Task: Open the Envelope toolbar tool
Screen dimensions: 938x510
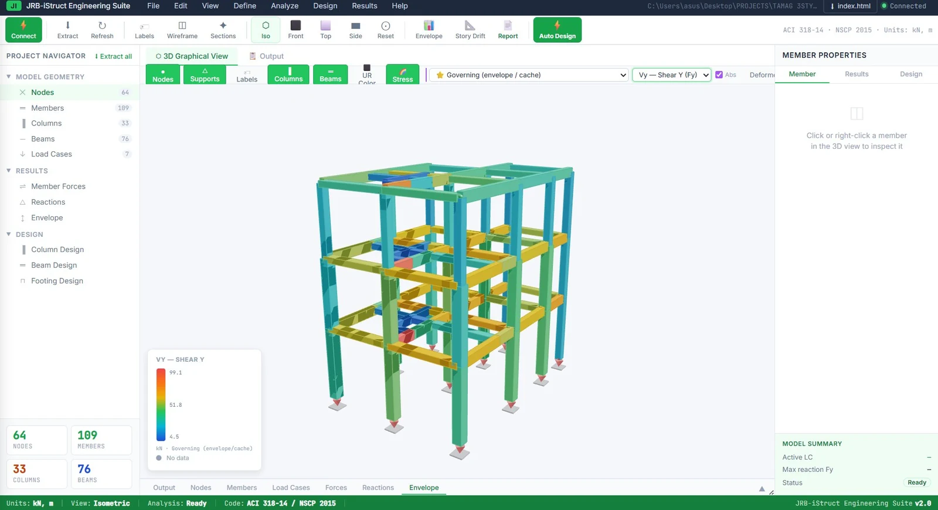Action: coord(429,30)
